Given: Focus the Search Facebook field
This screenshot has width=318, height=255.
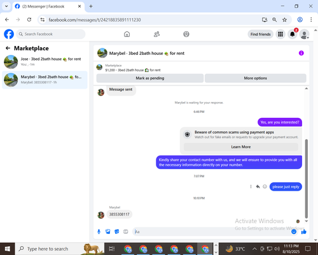Looking at the screenshot, I should pos(51,34).
